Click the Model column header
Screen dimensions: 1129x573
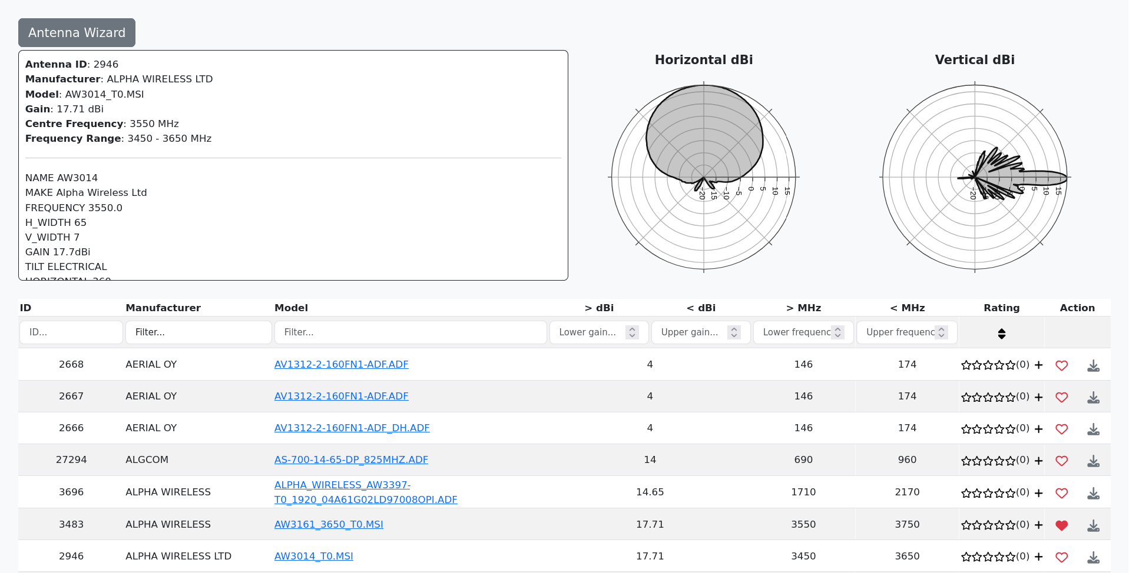tap(291, 308)
